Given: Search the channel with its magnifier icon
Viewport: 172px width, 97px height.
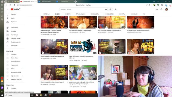Looking at the screenshot, I should [144, 14].
